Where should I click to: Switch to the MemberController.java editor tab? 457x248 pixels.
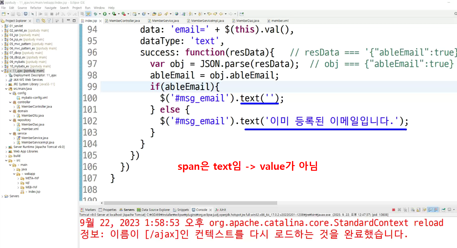[x=122, y=21]
